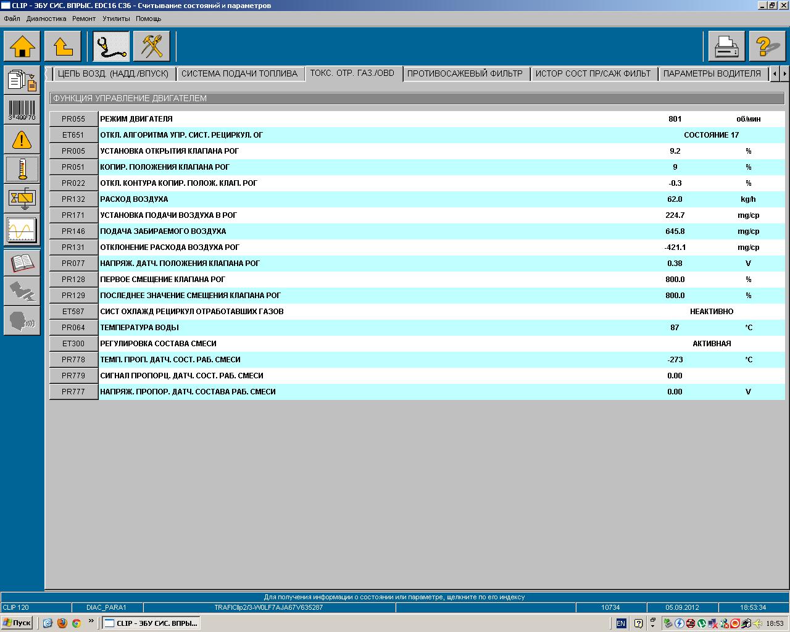Open the open-book documentation icon
Screen dimensions: 790x632
(22, 263)
